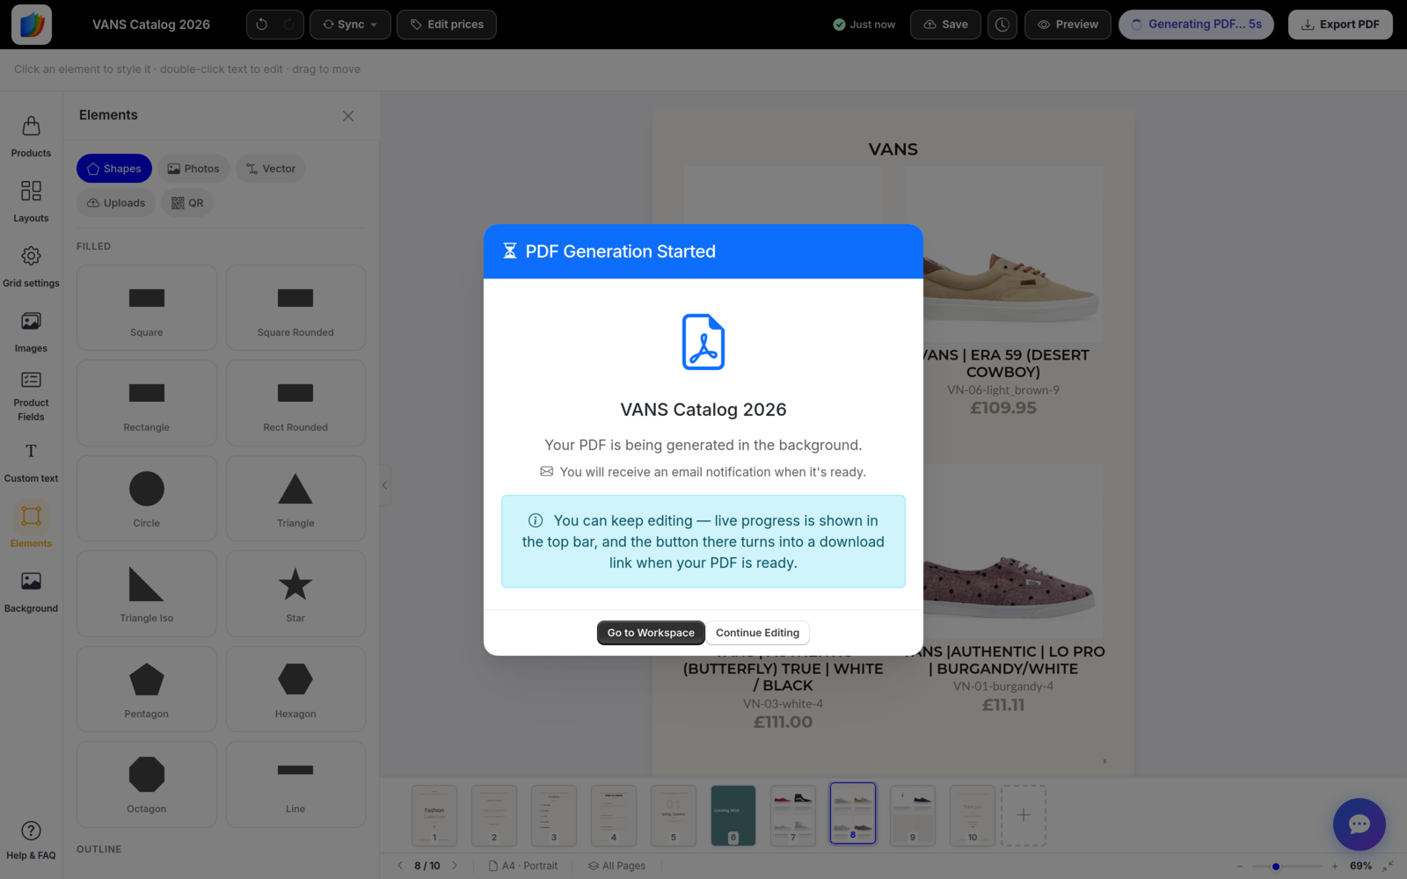Click the undo arrow icon

click(261, 25)
